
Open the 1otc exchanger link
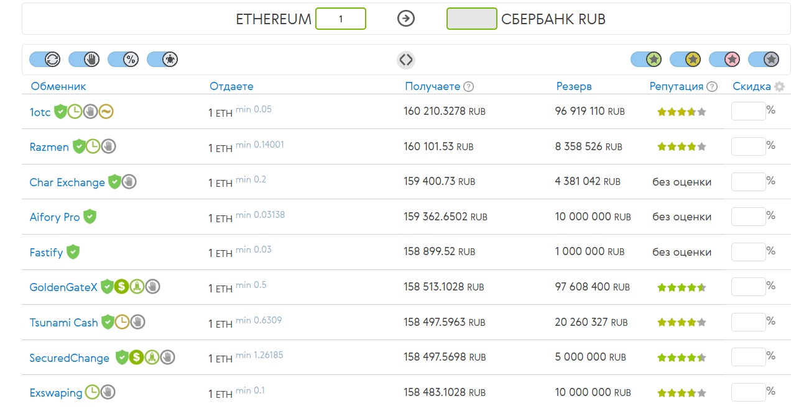pos(40,112)
